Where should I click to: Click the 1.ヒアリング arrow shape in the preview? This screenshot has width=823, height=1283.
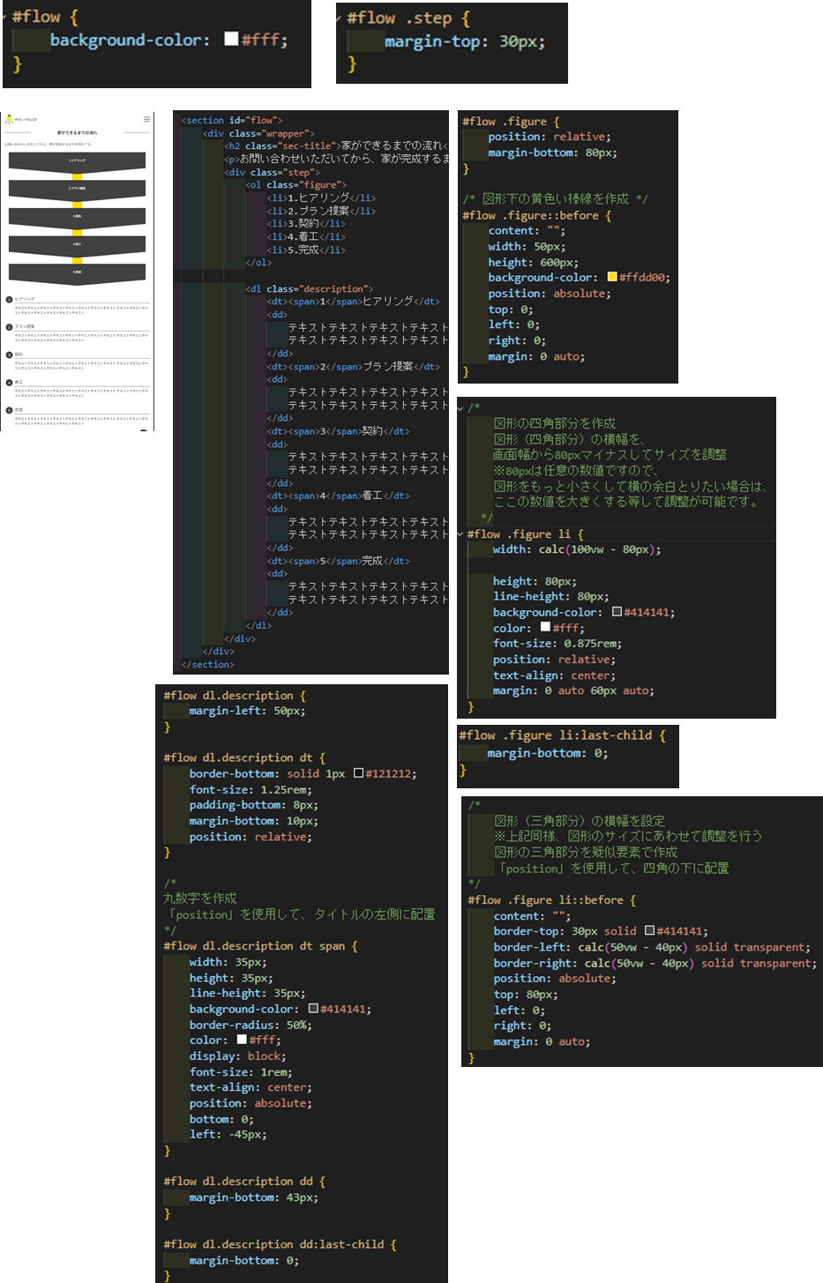click(x=77, y=162)
